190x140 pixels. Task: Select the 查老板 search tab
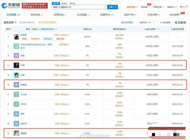tap(64, 3)
